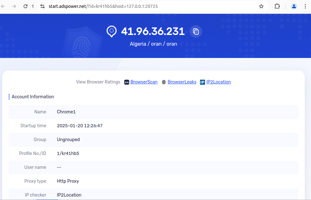The height and width of the screenshot is (200, 311).
Task: Copy the IP address 41.96.36.231
Action: coord(196,31)
